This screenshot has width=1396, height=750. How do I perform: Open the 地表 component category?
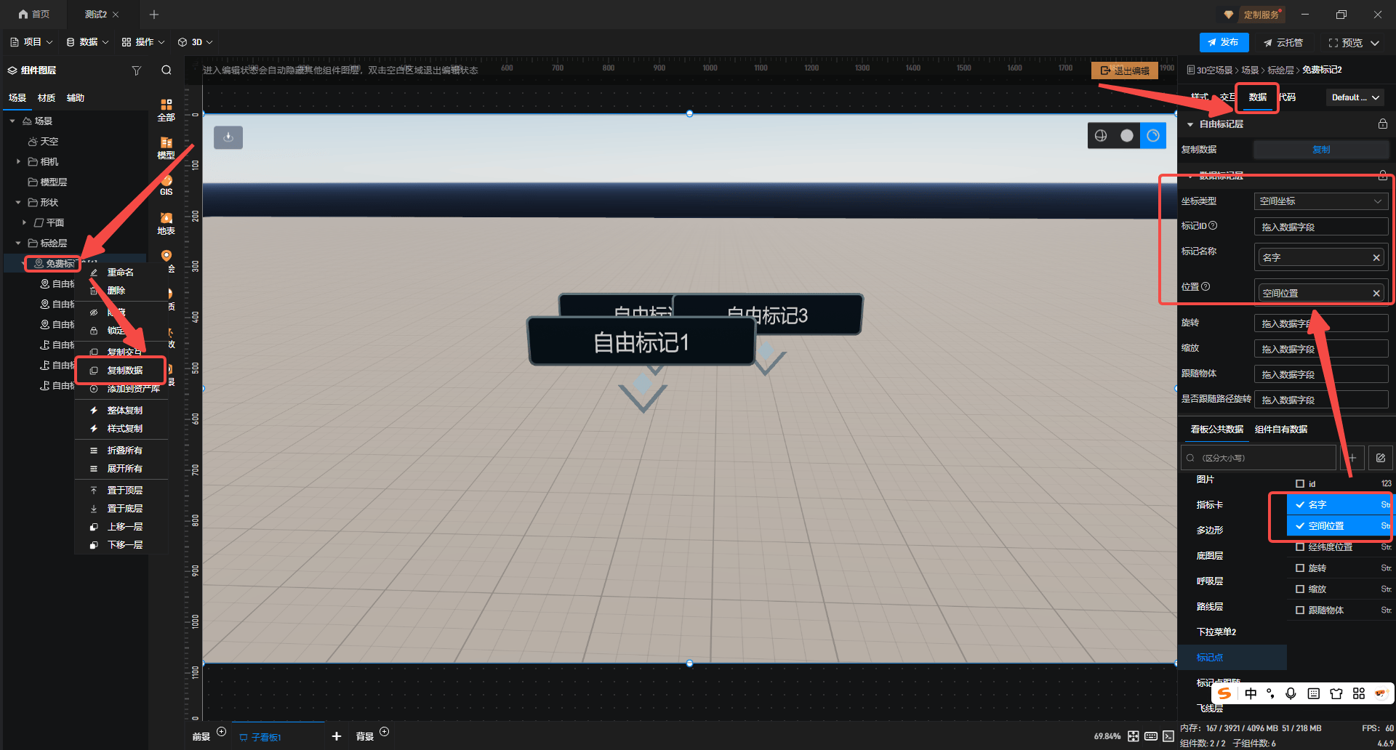click(x=167, y=223)
